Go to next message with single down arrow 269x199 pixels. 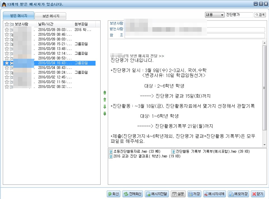[x=105, y=107]
